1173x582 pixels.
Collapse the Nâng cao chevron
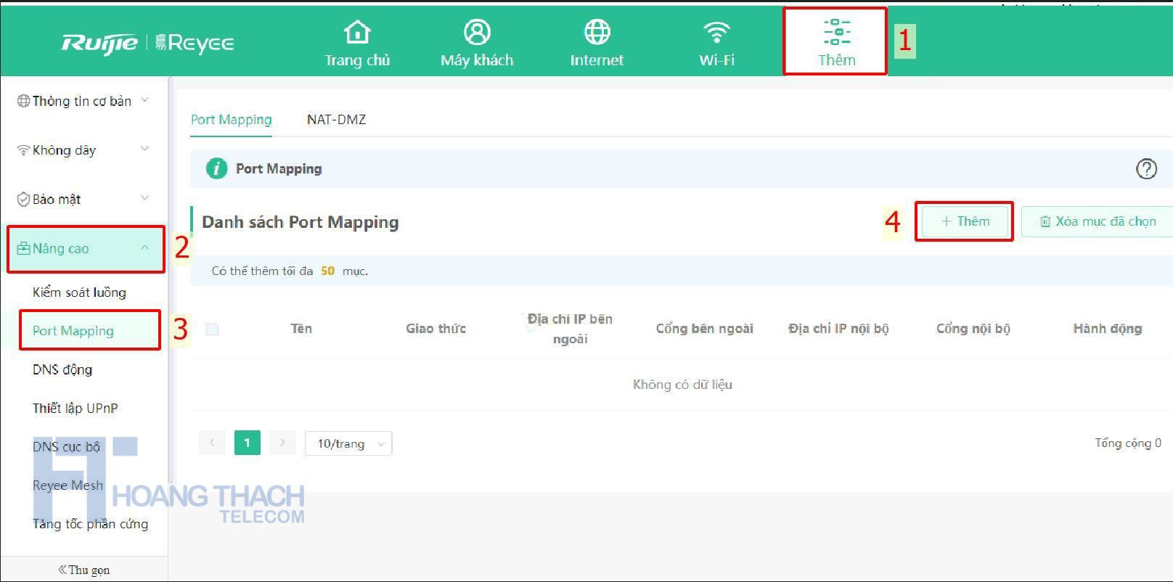click(x=144, y=247)
